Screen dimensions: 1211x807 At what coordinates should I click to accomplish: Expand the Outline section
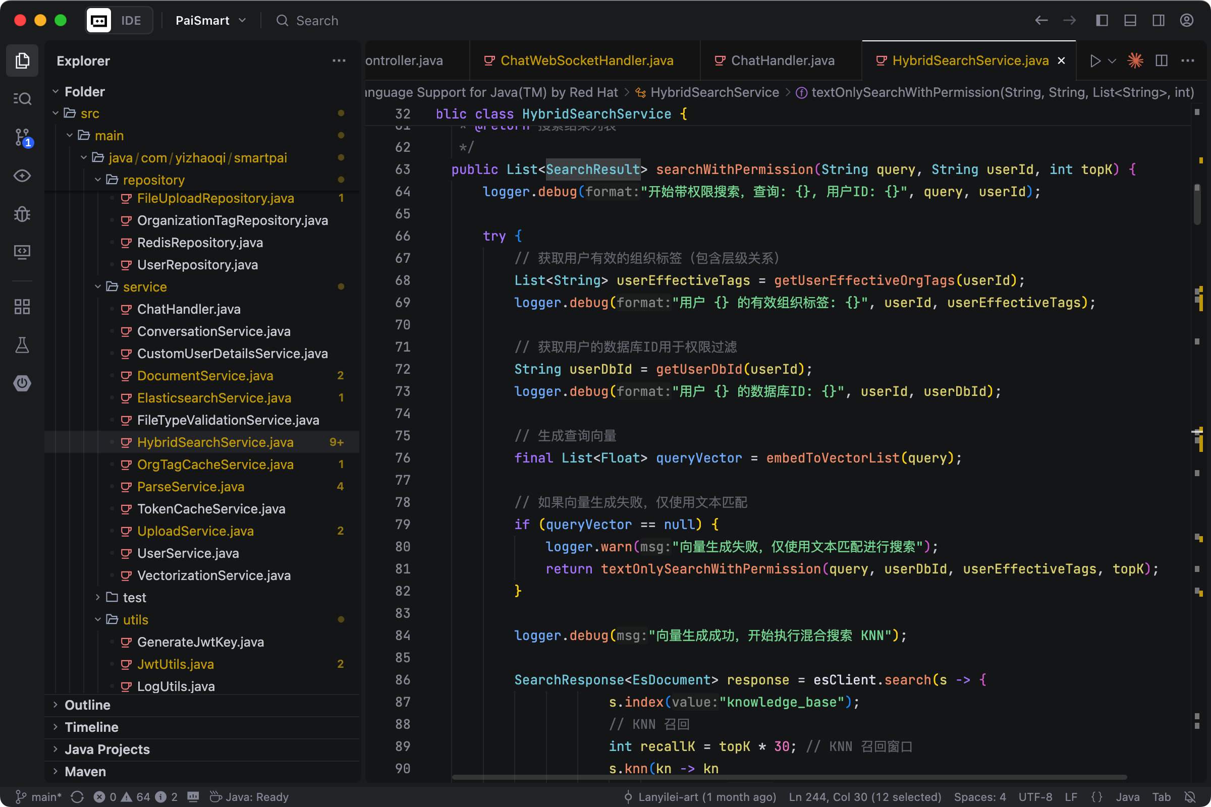[87, 705]
